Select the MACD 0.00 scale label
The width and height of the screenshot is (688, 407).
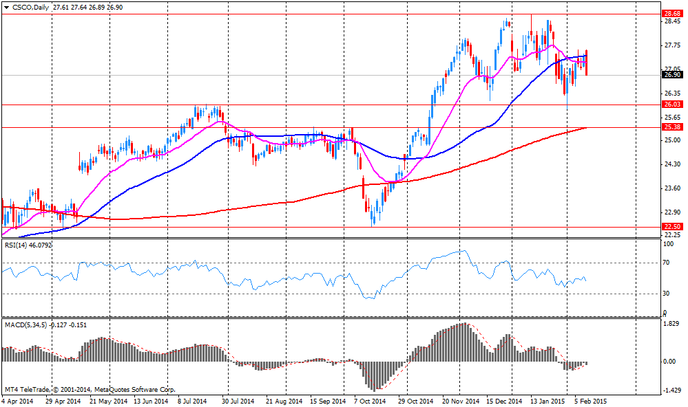point(669,361)
